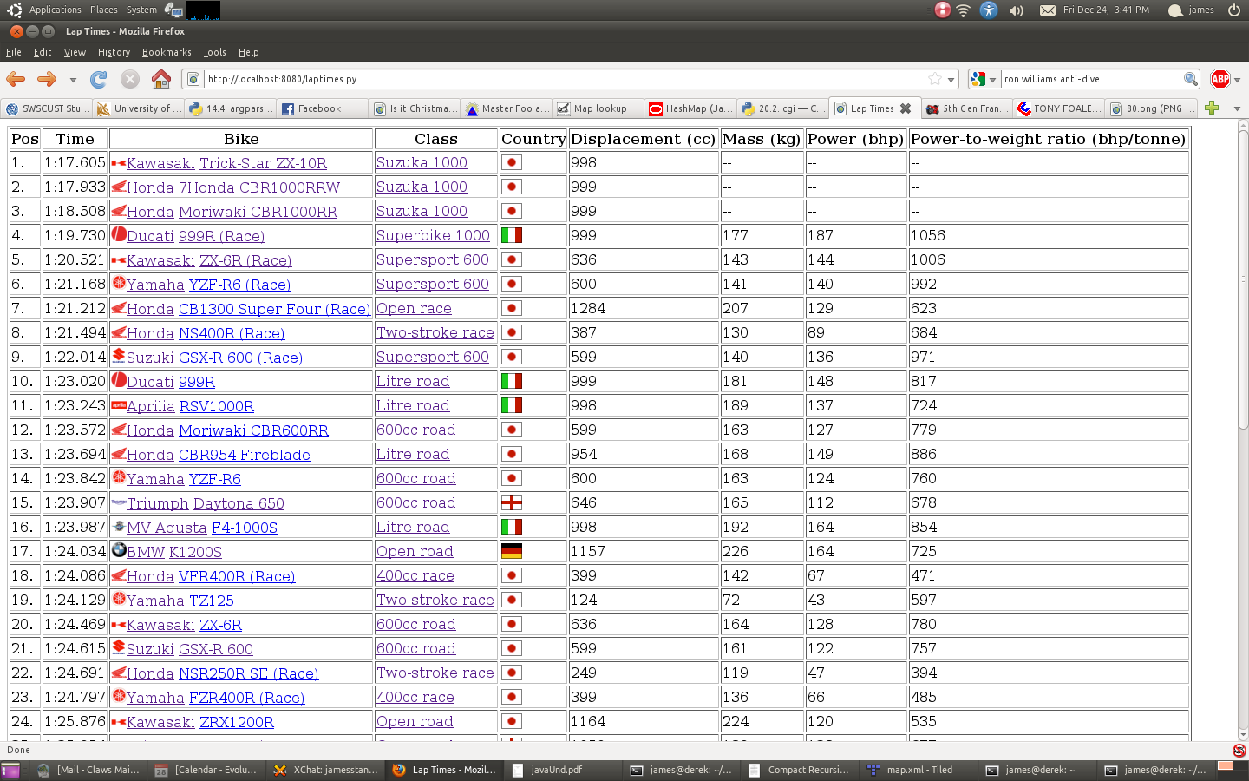Click the volume icon in system panel
The width and height of the screenshot is (1249, 781).
coord(1016,10)
